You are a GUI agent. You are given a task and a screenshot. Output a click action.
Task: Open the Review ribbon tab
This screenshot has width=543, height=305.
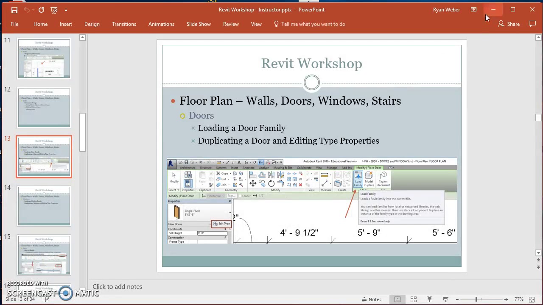click(231, 24)
